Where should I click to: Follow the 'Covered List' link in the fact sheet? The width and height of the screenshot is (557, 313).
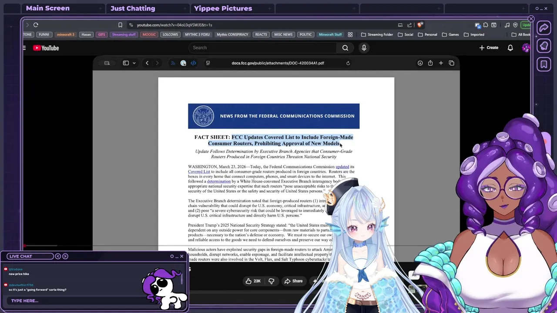[199, 172]
